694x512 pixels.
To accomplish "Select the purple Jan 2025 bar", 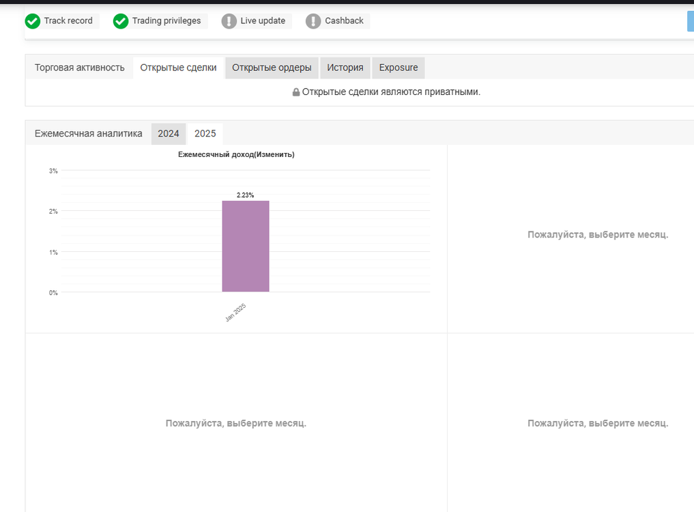I will click(246, 246).
